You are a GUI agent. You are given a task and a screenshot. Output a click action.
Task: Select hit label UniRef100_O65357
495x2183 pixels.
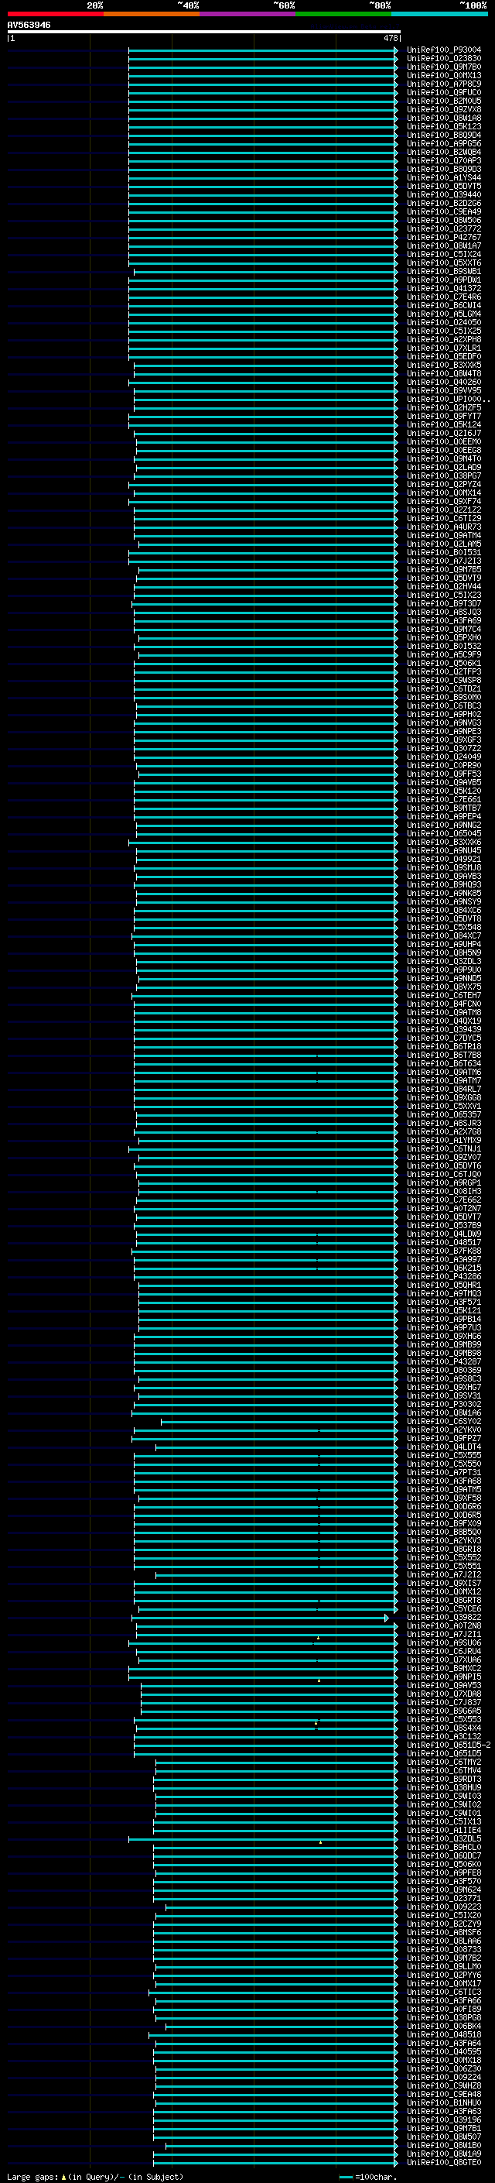[x=444, y=1115]
